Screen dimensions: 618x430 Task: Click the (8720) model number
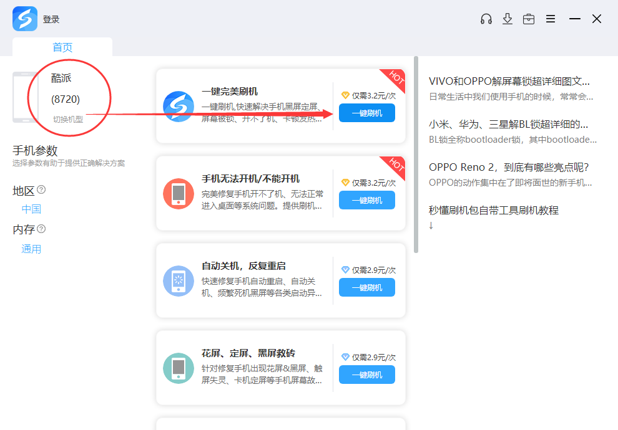pos(66,99)
